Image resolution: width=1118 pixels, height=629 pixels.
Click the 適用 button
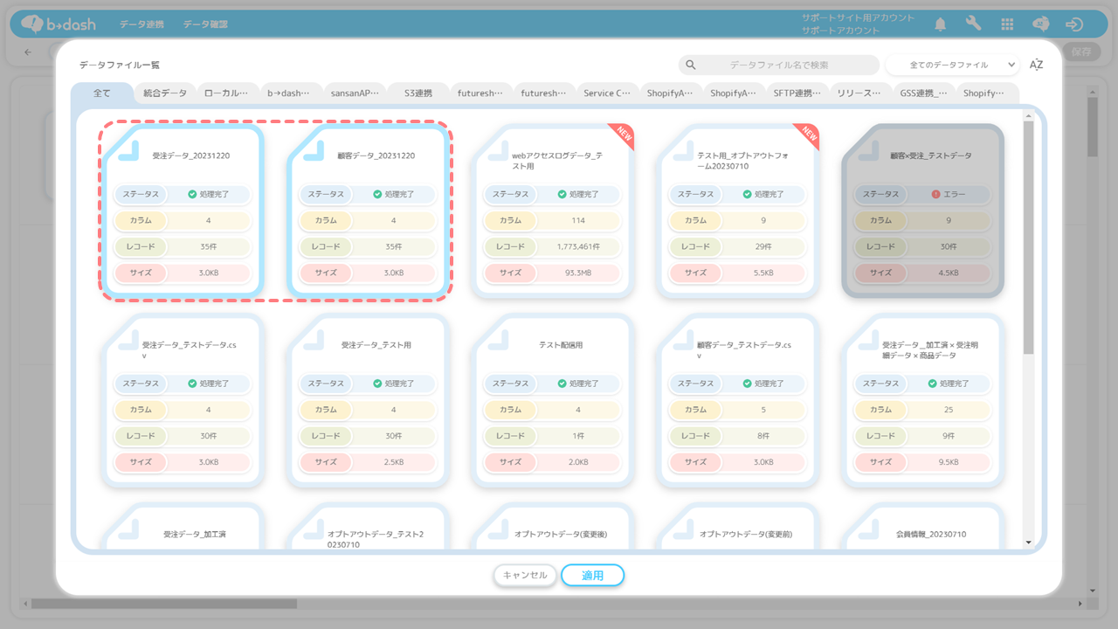point(593,575)
